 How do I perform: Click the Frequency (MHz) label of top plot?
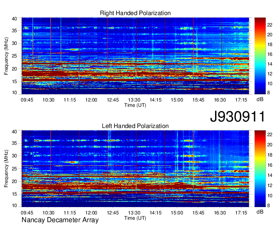6,56
